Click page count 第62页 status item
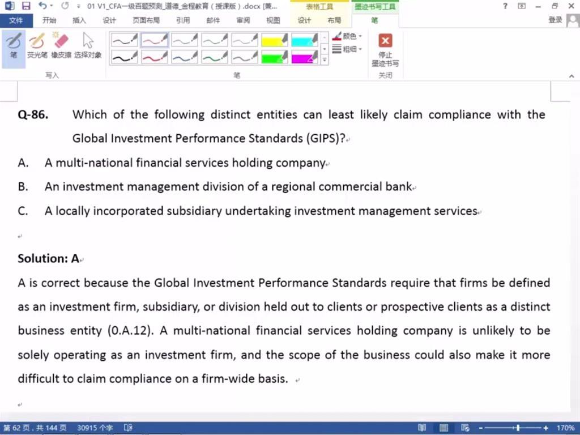Image resolution: width=580 pixels, height=435 pixels. tap(35, 428)
